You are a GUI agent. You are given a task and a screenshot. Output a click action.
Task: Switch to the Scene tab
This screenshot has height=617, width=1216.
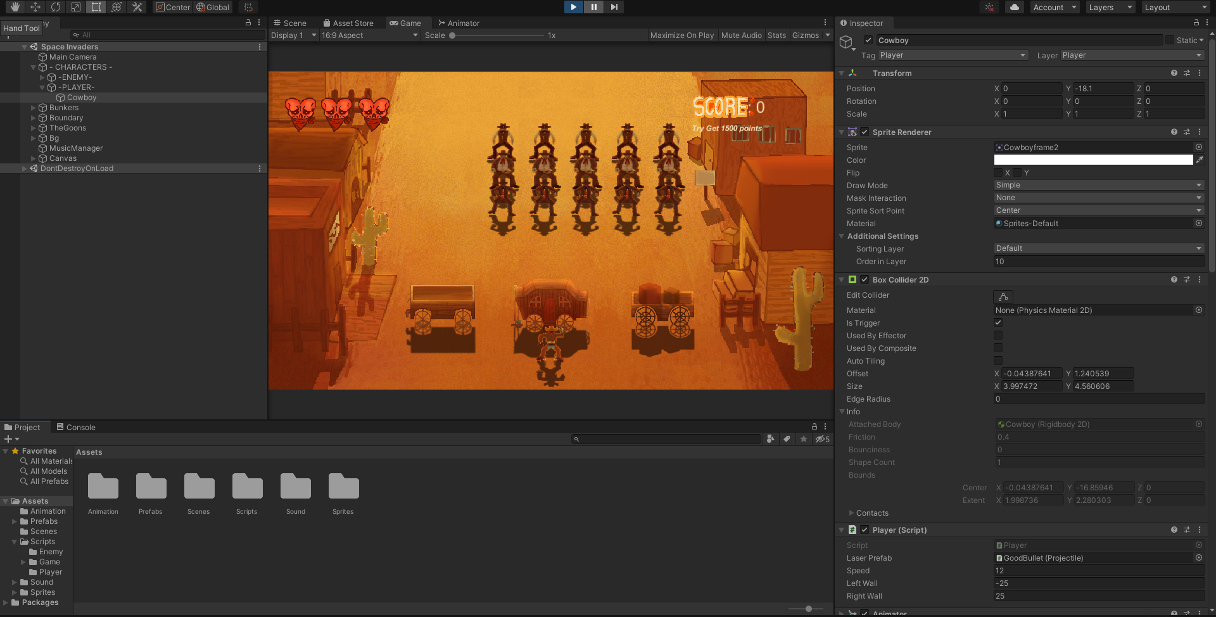(290, 23)
